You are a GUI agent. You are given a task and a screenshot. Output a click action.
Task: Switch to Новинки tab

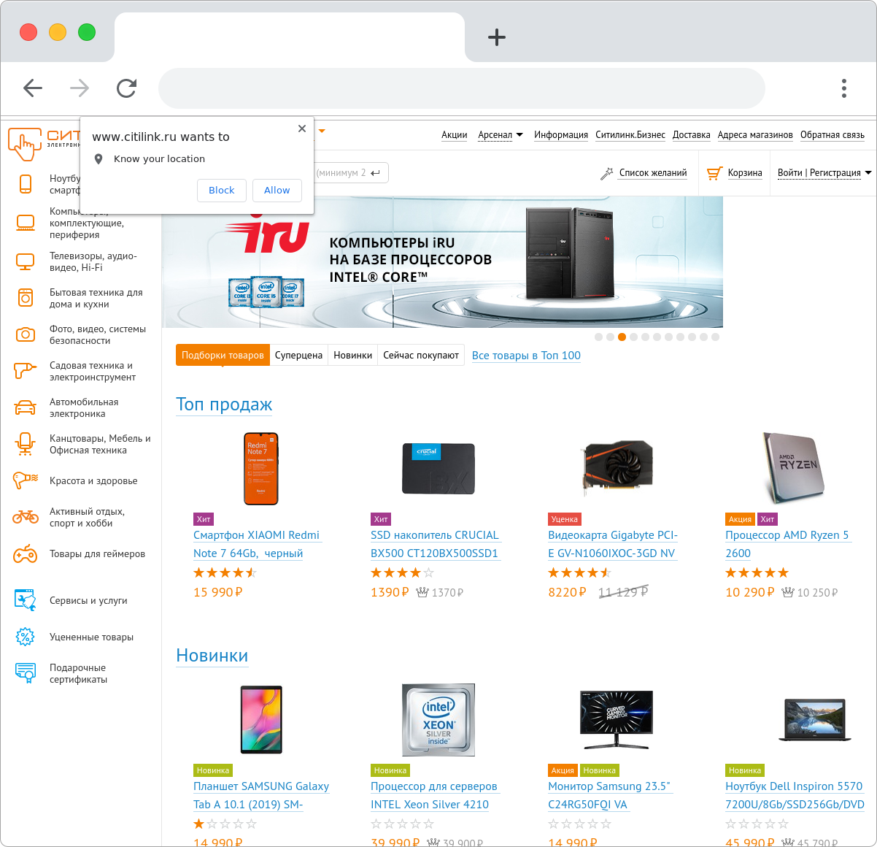(x=353, y=355)
